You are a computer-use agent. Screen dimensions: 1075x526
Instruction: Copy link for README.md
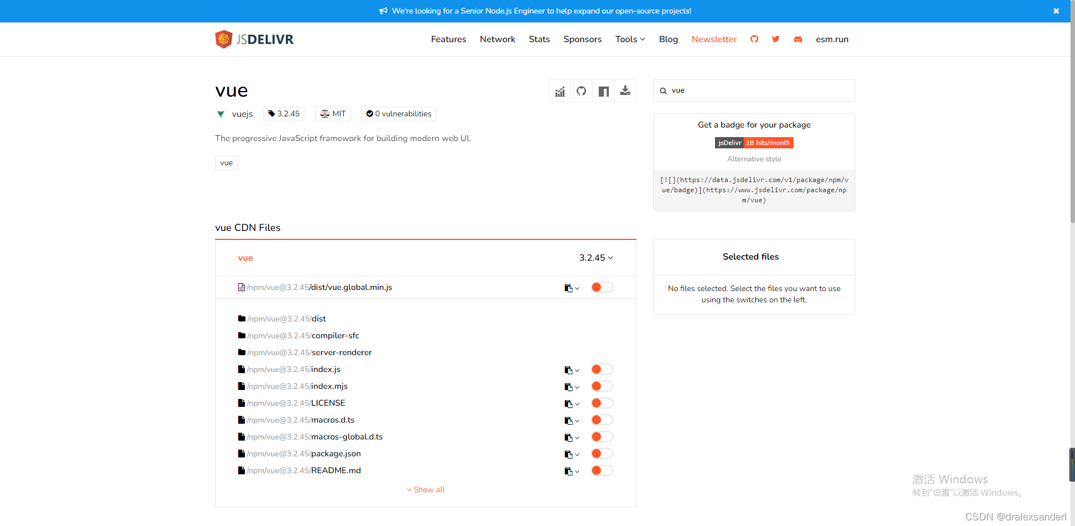(572, 471)
